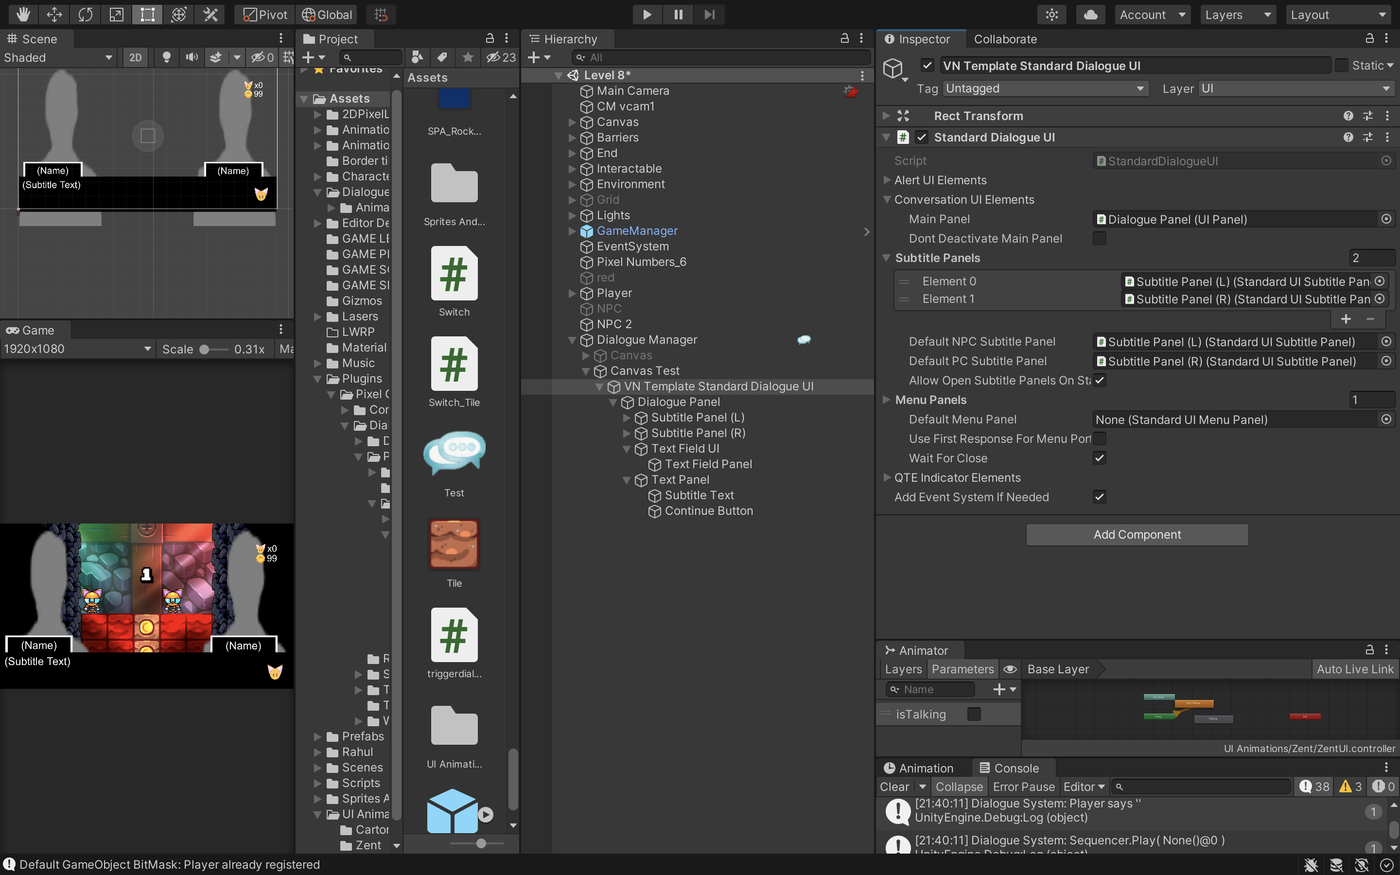Open the cloud services panel
The height and width of the screenshot is (875, 1400).
point(1090,15)
